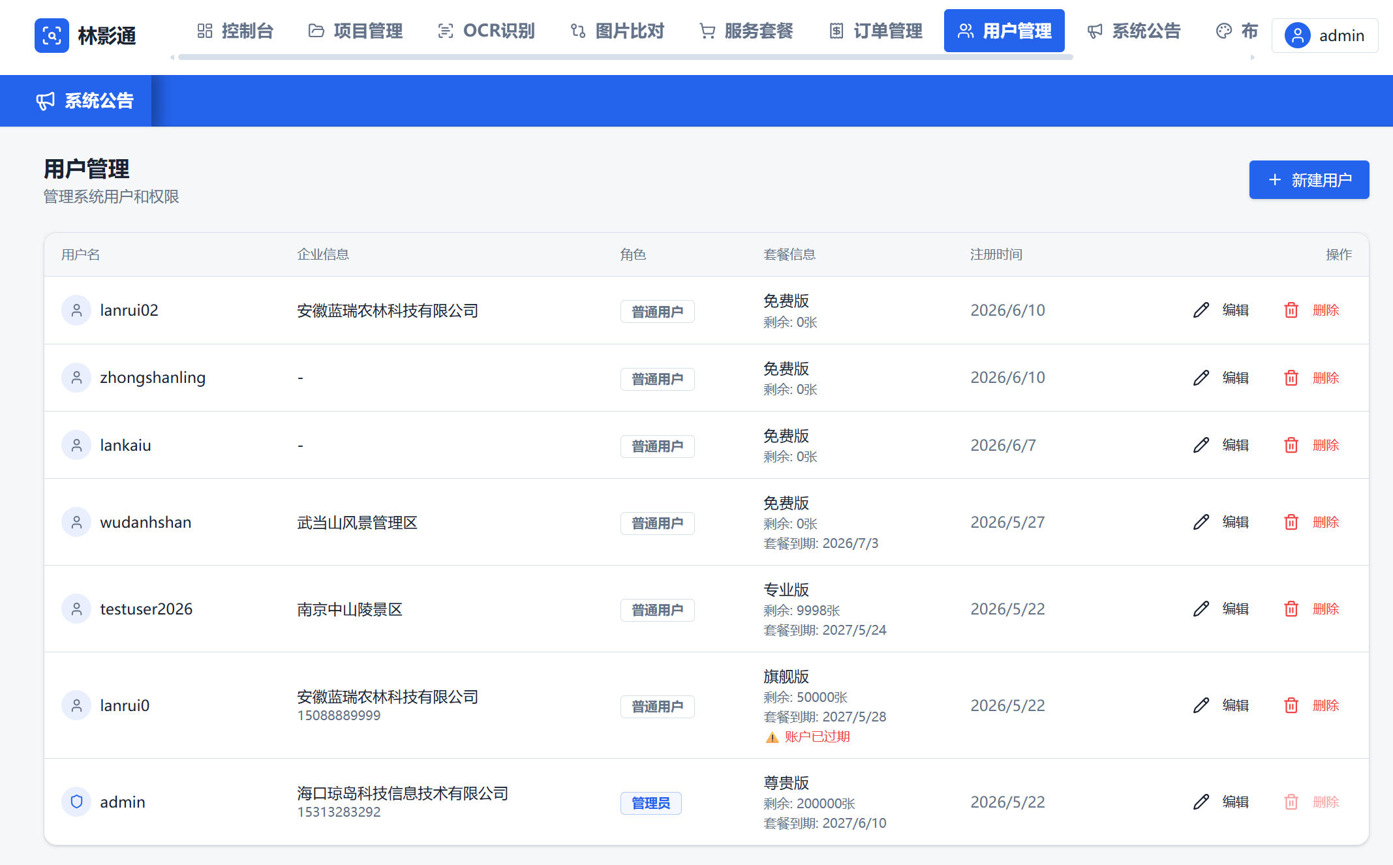Click 编辑 link for lanrui02
This screenshot has width=1393, height=865.
click(x=1236, y=310)
